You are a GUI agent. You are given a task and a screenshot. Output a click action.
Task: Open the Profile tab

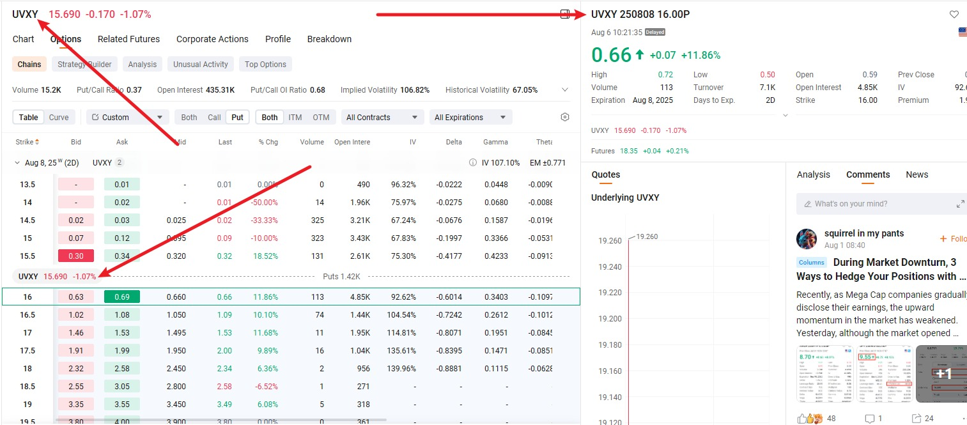pyautogui.click(x=278, y=39)
